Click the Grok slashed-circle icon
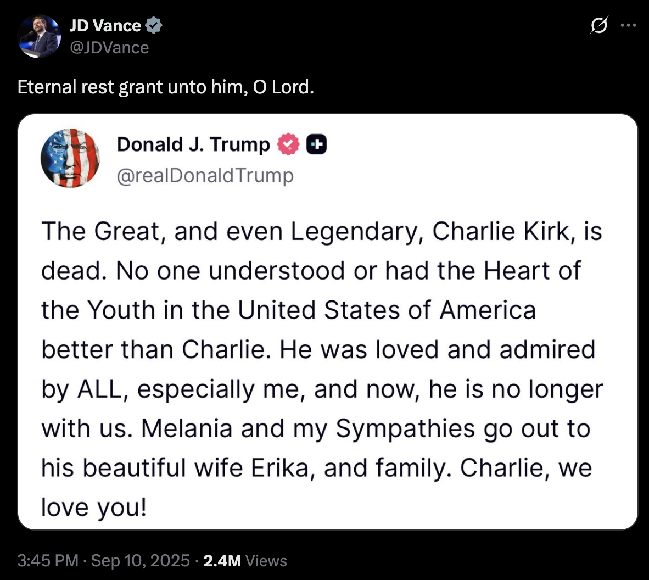Viewport: 649px width, 580px height. pos(599,25)
